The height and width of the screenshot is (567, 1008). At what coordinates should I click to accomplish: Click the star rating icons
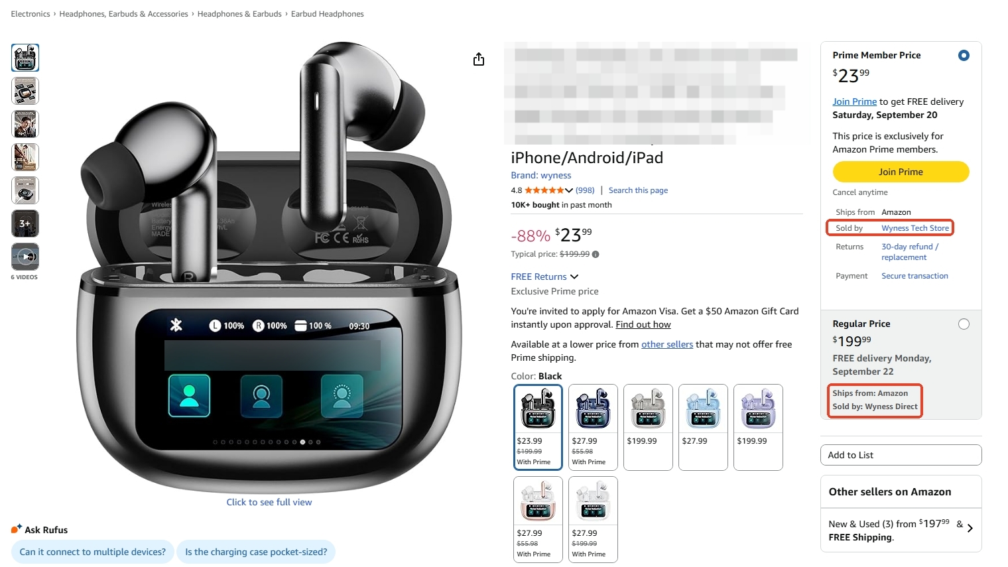[x=544, y=190]
